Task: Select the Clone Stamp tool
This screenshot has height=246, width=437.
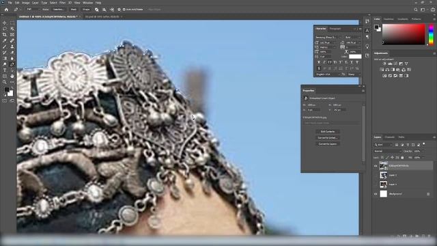Action: [12, 46]
